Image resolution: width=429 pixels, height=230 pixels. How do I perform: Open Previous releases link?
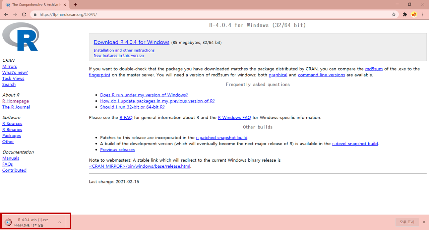117,150
